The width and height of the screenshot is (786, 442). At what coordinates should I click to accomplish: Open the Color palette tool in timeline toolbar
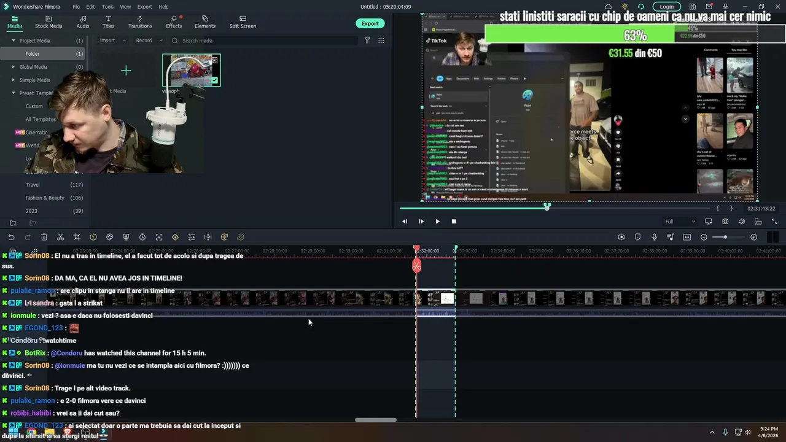tap(109, 237)
